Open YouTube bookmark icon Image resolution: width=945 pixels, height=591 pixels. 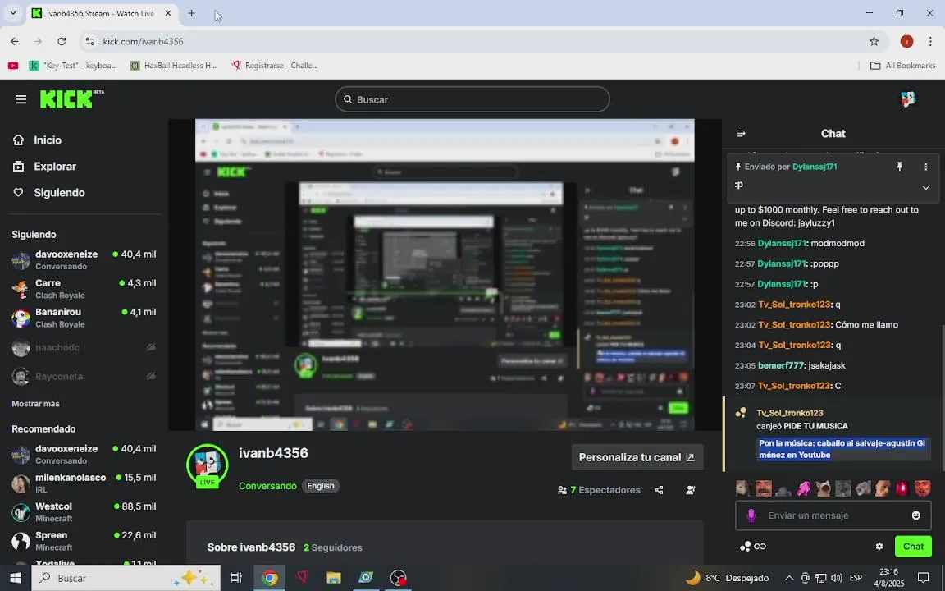click(13, 66)
